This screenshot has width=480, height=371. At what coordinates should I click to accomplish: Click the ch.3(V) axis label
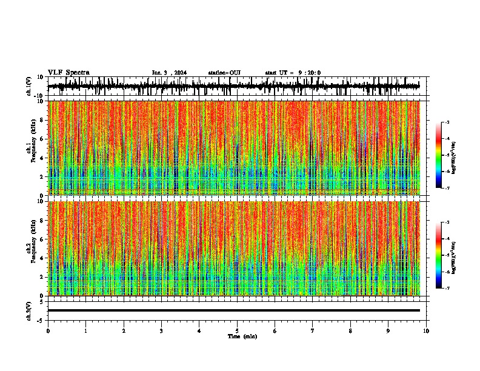(29, 312)
